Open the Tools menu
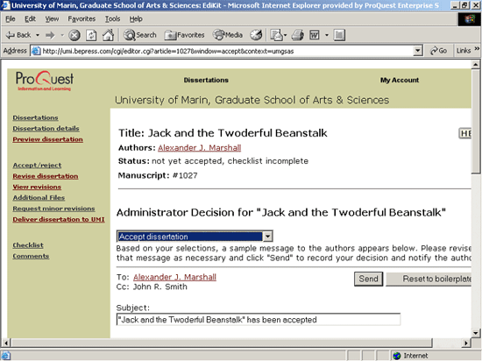The width and height of the screenshot is (482, 361). (x=112, y=19)
